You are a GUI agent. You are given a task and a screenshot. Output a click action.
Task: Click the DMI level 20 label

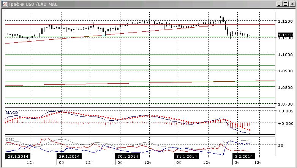281,145
